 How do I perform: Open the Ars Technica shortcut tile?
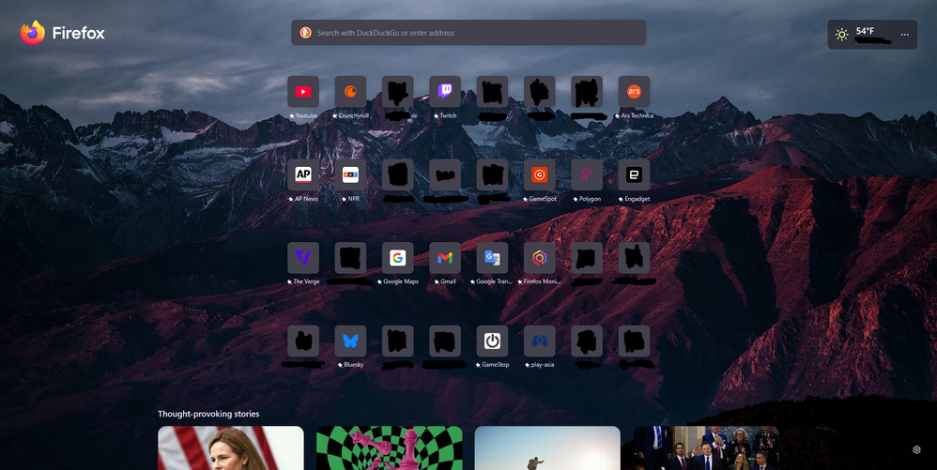point(634,91)
